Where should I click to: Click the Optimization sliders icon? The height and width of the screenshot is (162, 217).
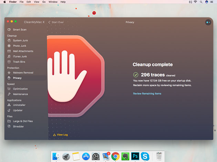point(9,89)
